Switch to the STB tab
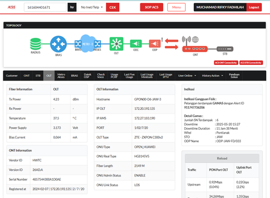 (x=38, y=76)
